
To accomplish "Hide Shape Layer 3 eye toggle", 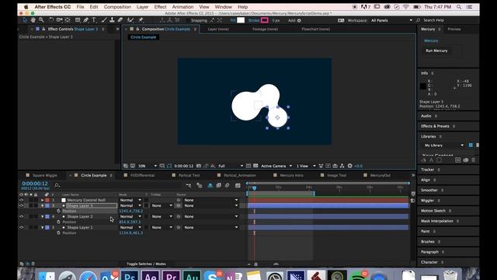I will tap(21, 205).
